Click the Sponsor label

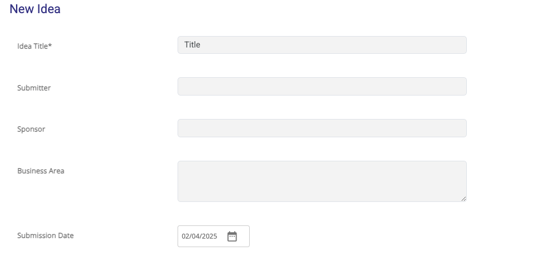31,129
